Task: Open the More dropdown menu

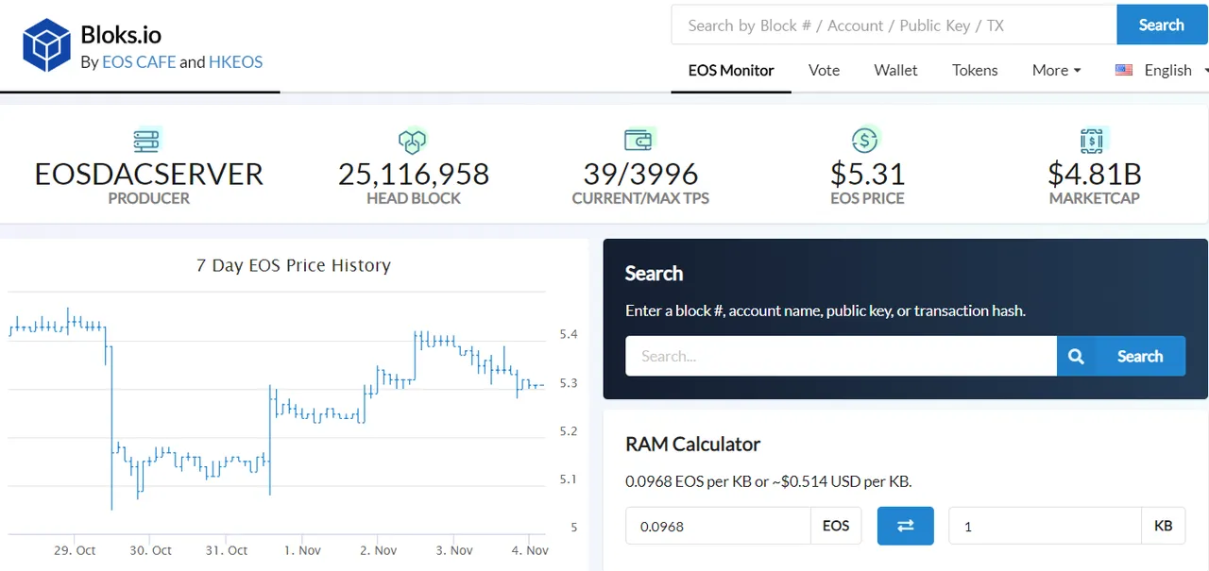Action: click(x=1056, y=70)
